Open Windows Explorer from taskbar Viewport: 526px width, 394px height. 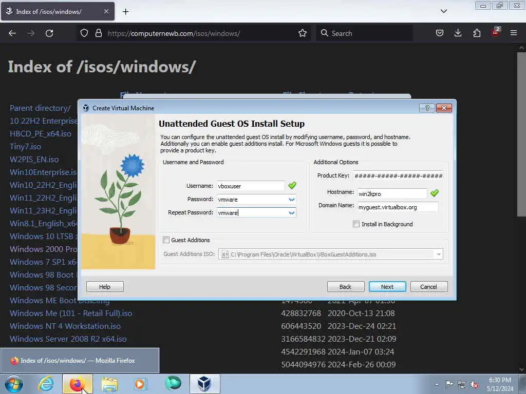[109, 384]
